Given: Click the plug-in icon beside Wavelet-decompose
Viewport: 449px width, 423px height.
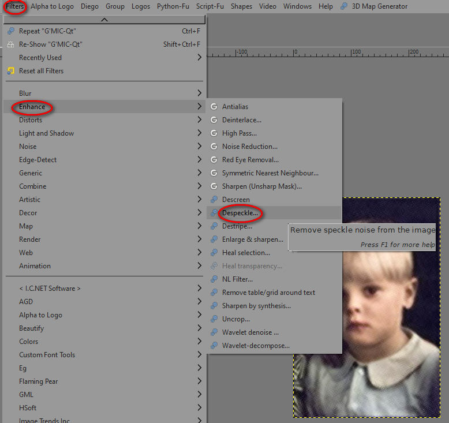Looking at the screenshot, I should click(x=214, y=346).
